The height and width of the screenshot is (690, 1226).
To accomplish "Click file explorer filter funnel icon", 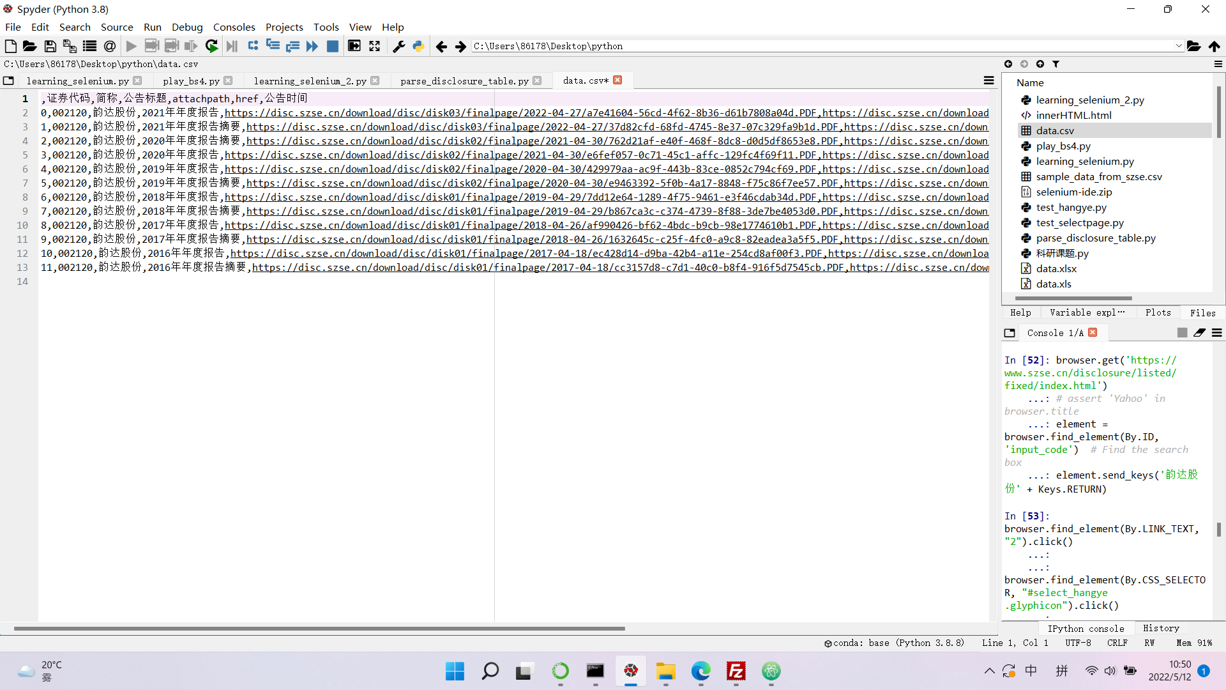I will click(1056, 64).
